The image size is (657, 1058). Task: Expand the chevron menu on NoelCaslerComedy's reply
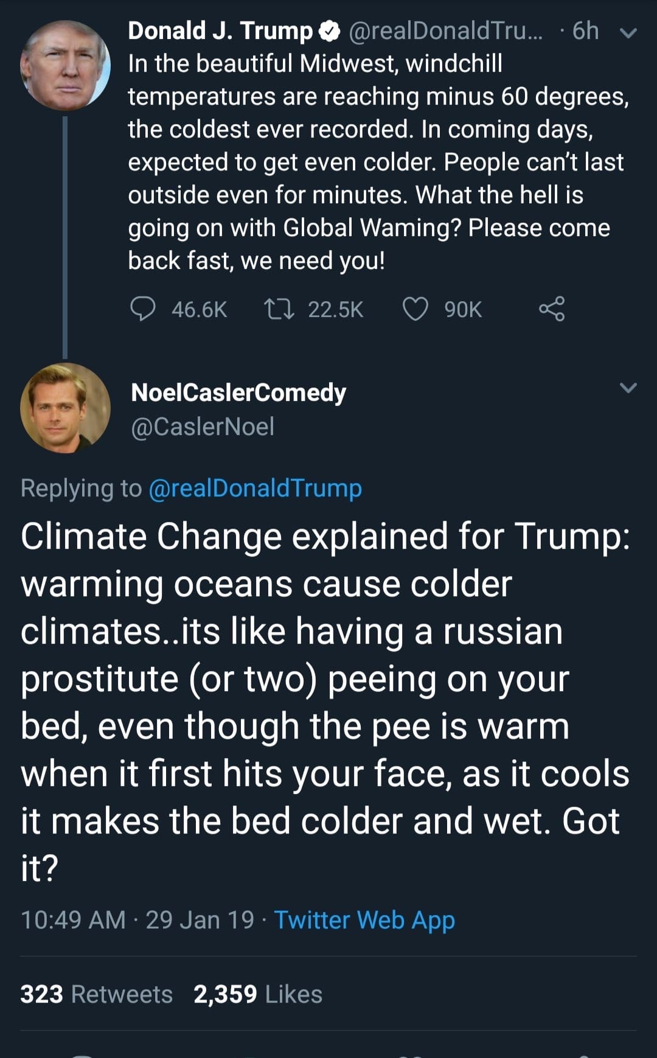click(x=628, y=388)
